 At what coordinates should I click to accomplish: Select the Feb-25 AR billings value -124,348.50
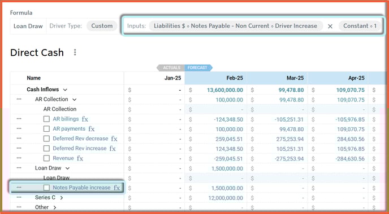(x=228, y=119)
